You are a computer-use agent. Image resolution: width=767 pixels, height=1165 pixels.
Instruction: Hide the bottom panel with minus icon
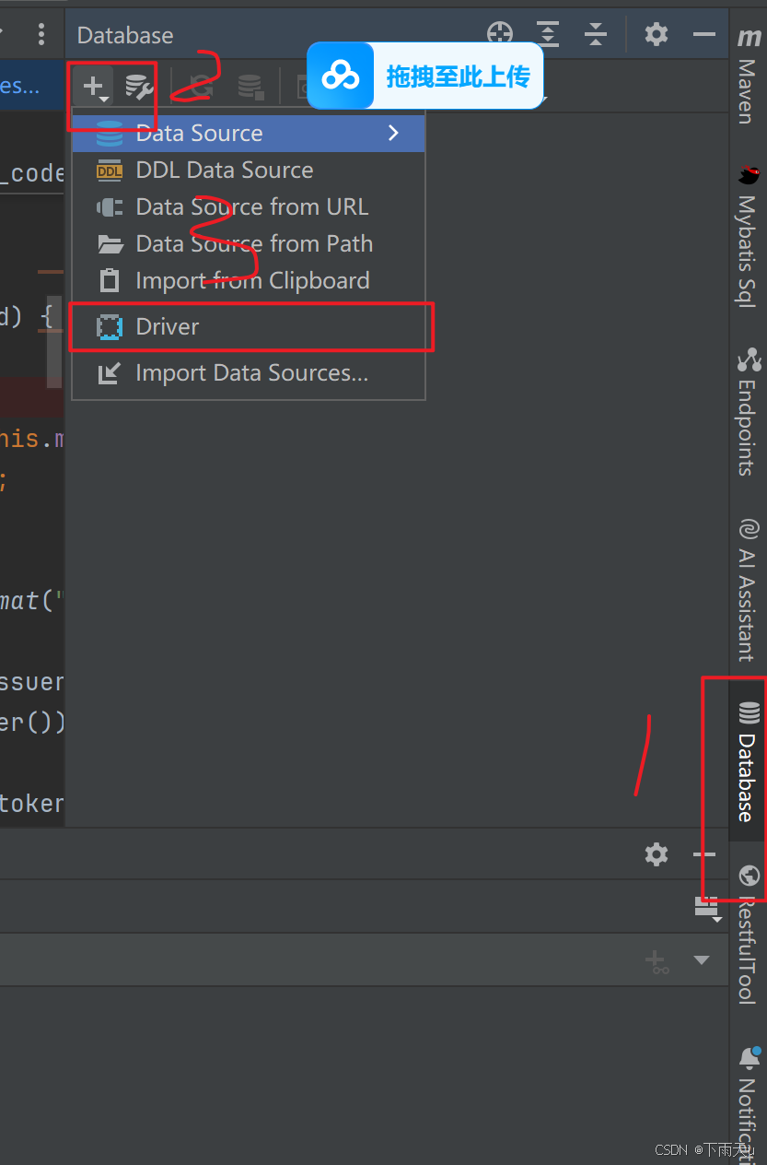click(x=704, y=854)
